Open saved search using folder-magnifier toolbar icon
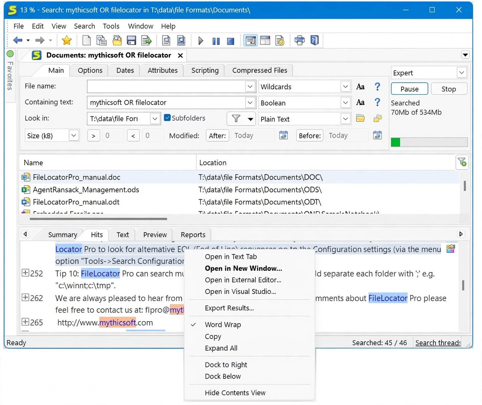 [117, 40]
